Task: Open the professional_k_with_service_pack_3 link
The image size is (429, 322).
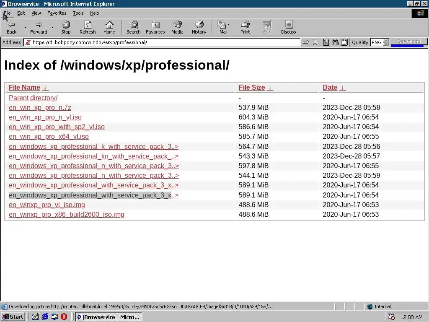Action: click(93, 146)
